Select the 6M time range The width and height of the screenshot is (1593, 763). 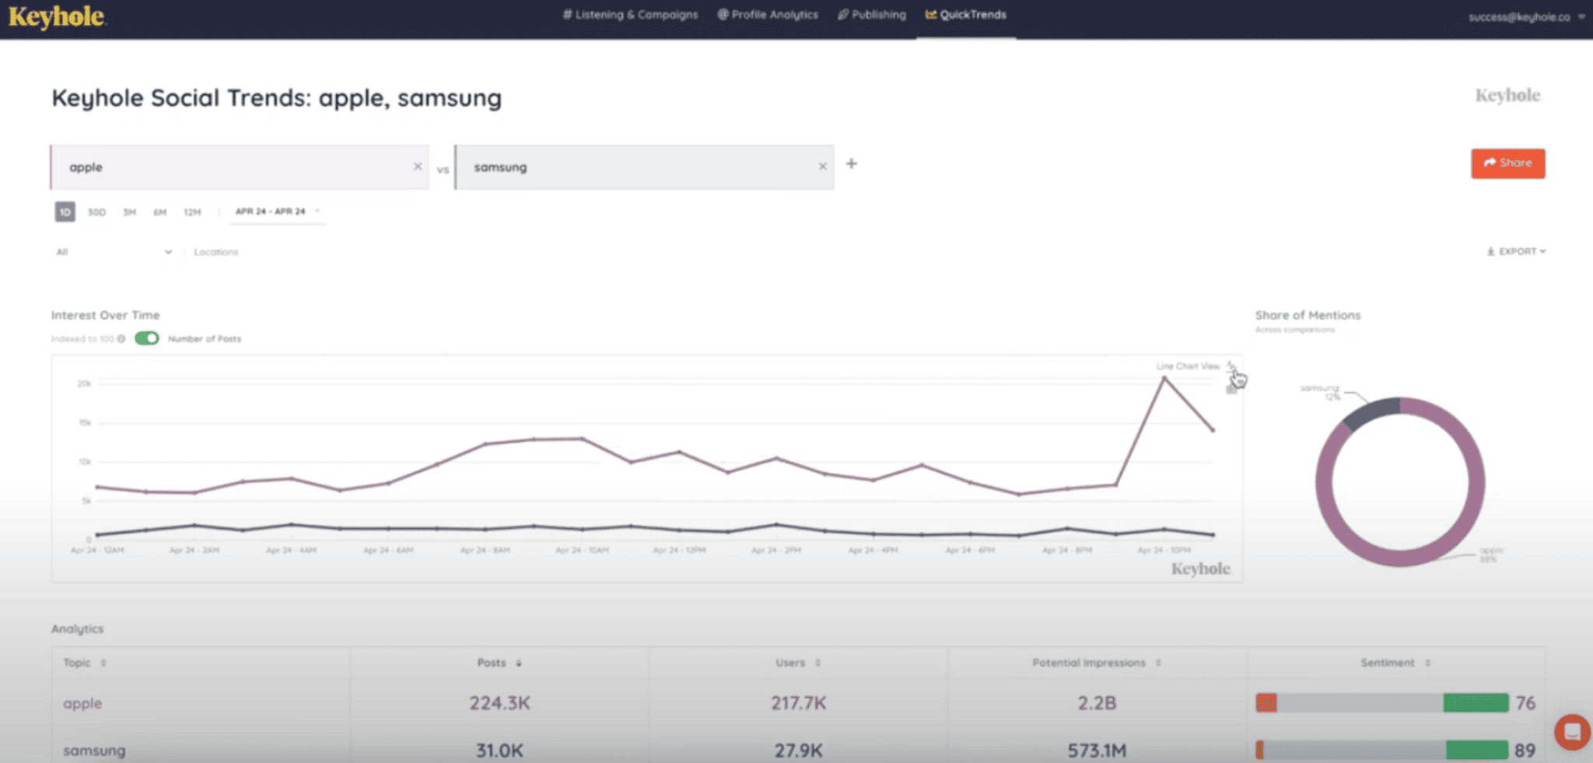coord(159,212)
